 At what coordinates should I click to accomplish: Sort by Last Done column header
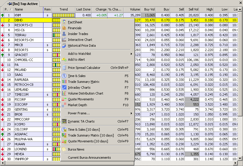[x=83, y=9]
